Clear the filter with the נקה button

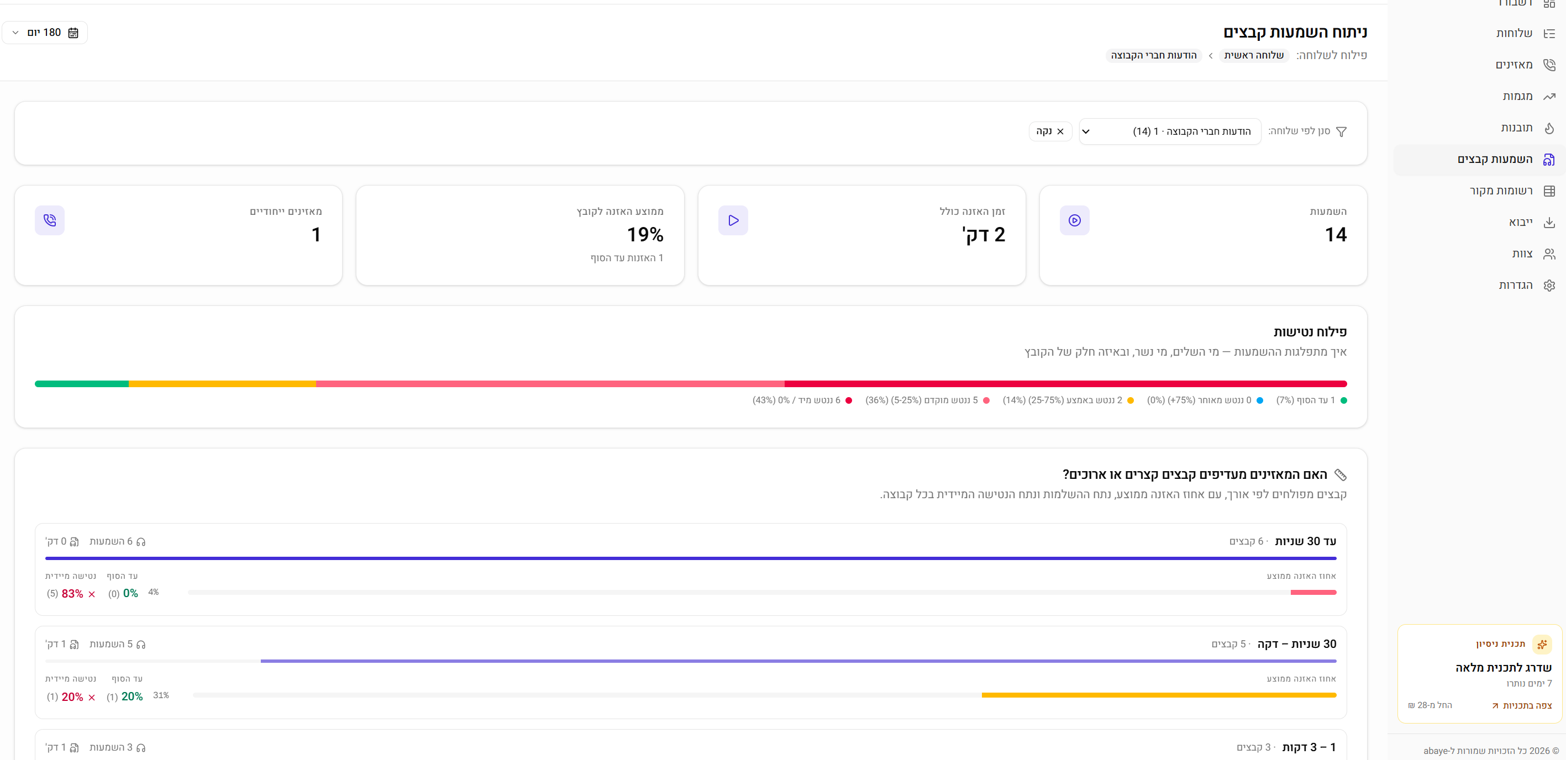point(1050,131)
